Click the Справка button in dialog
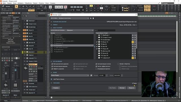181x102 pixels. point(56,88)
